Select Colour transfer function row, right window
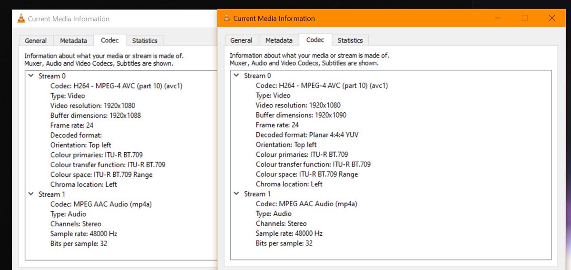The height and width of the screenshot is (270, 571). coord(314,164)
